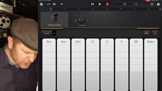Play the Em chord strip
The width and height of the screenshot is (162, 91).
point(49,65)
